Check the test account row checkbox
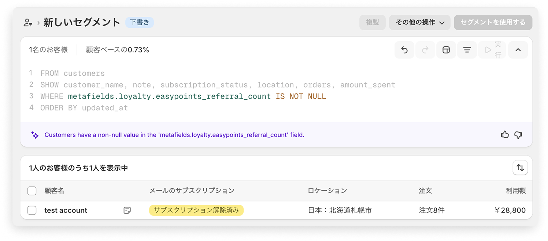Viewport: 548px width, 241px height. tap(32, 210)
